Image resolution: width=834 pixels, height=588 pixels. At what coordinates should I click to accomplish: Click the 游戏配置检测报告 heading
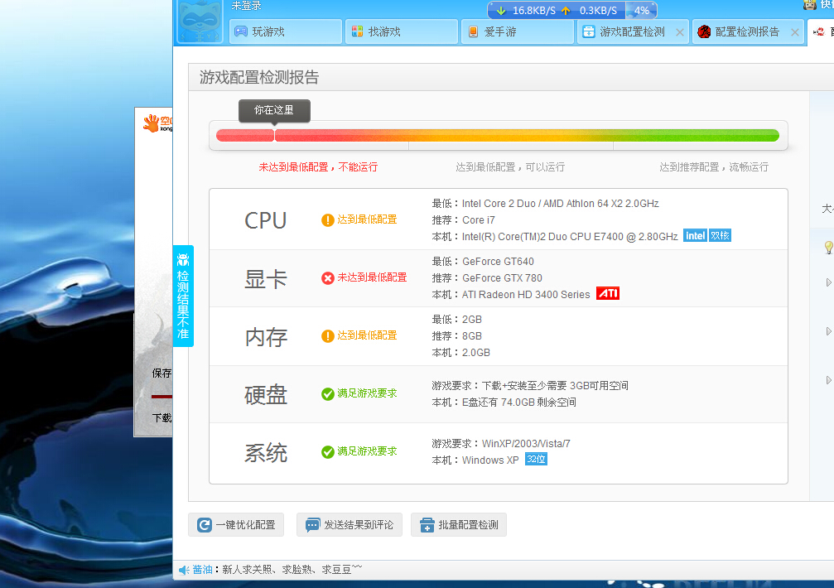259,78
